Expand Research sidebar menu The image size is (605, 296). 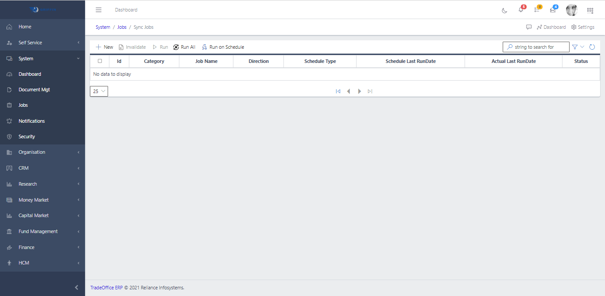point(43,184)
